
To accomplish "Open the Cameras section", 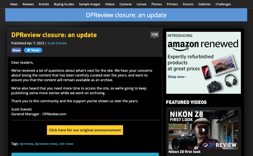I will coord(126,4).
